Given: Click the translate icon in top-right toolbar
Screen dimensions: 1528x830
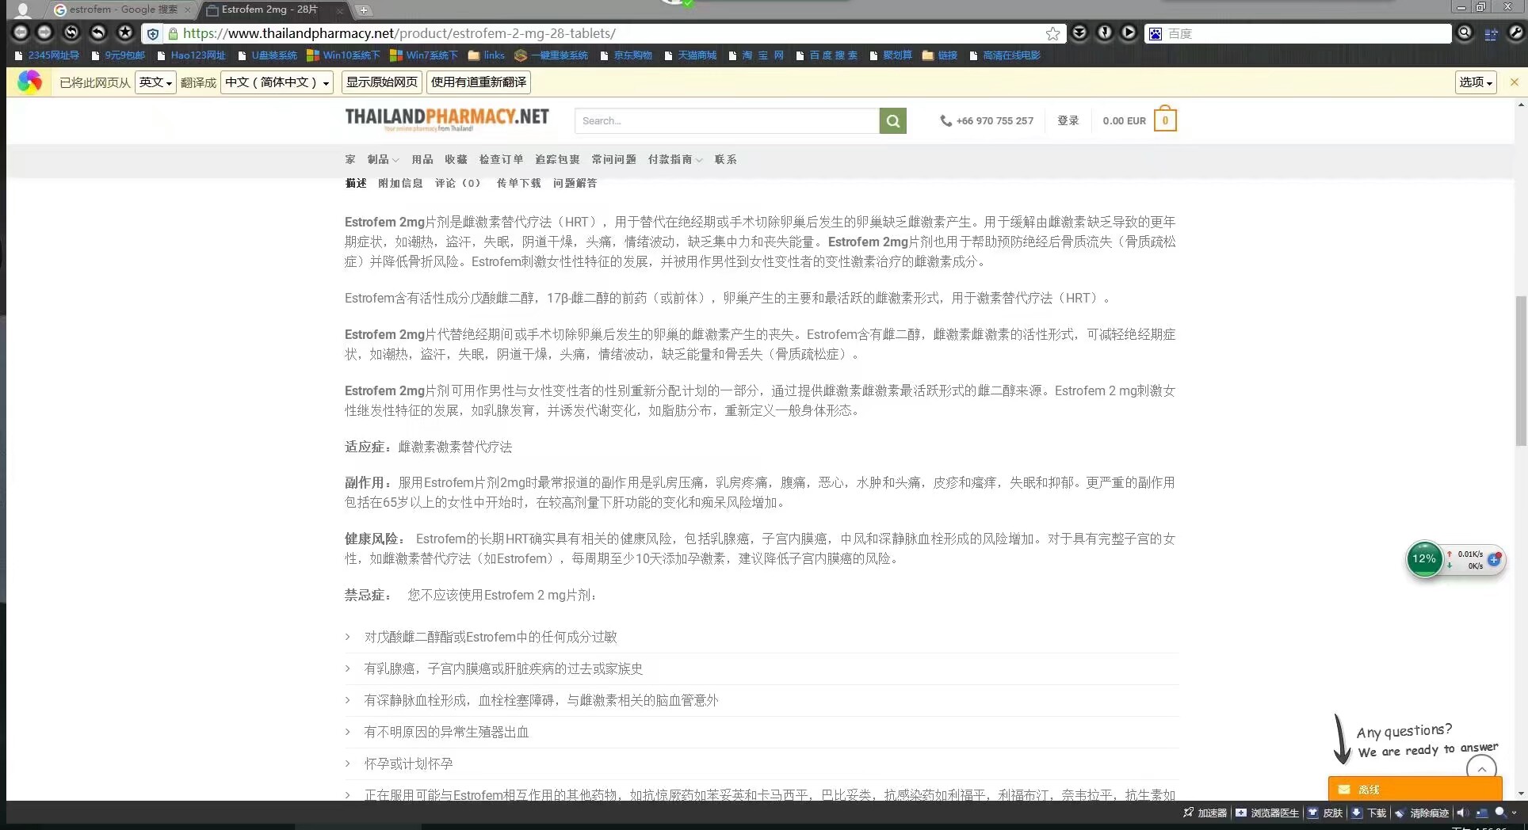Looking at the screenshot, I should pos(1491,33).
